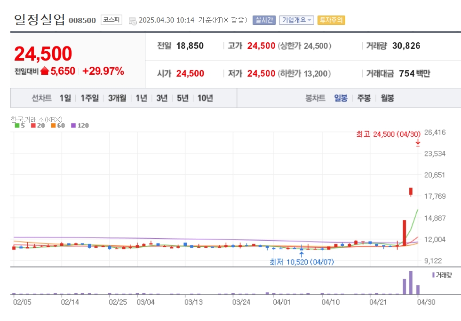Image resolution: width=461 pixels, height=321 pixels.
Task: Click the orange 60-day moving average marker
Action: (53, 125)
